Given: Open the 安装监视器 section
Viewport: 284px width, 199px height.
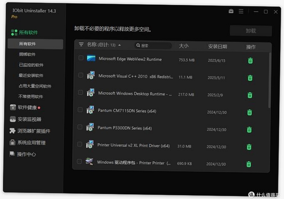Looking at the screenshot, I should click(x=29, y=119).
